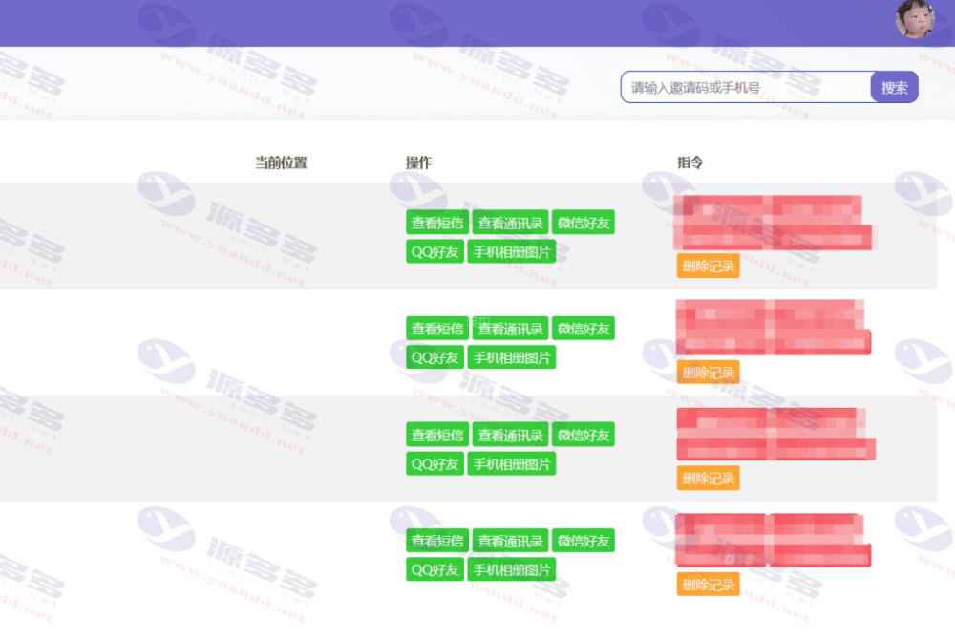The height and width of the screenshot is (642, 955).
Task: Open 手机相册图片 in the first row
Action: click(x=511, y=252)
